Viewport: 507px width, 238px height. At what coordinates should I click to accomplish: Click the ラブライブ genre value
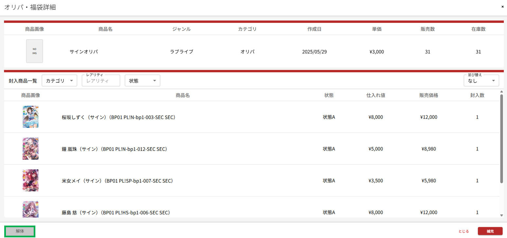181,52
